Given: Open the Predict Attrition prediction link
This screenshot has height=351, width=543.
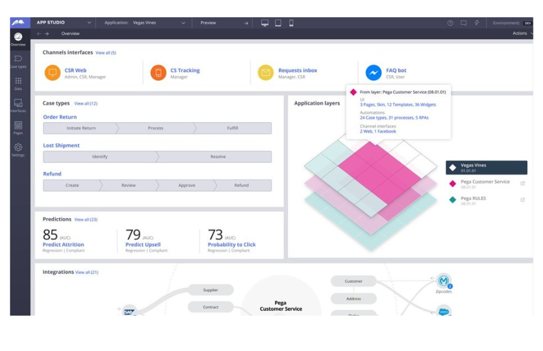Looking at the screenshot, I should pyautogui.click(x=63, y=244).
